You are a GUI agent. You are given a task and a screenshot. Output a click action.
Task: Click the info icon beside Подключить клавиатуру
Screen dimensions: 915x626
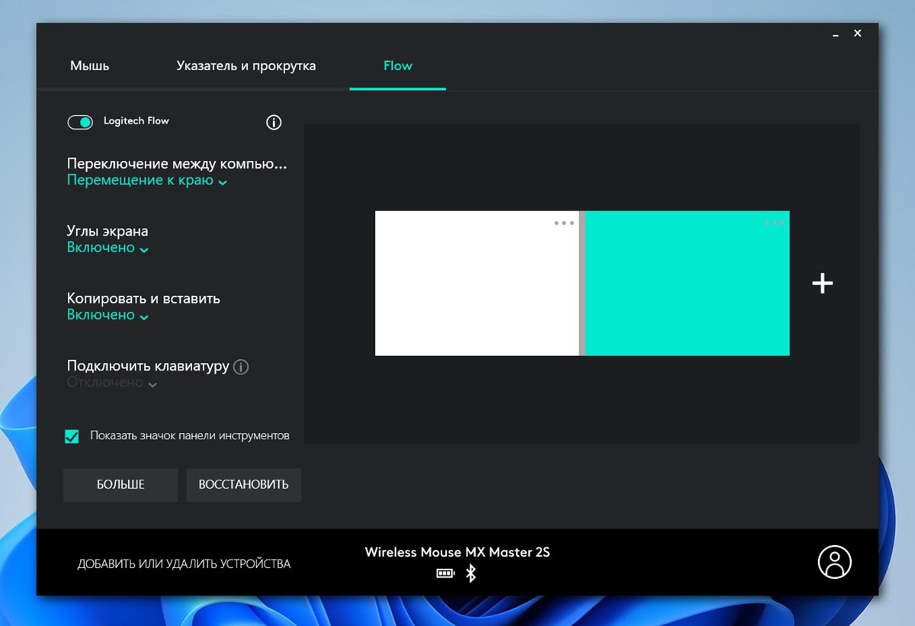click(x=241, y=367)
